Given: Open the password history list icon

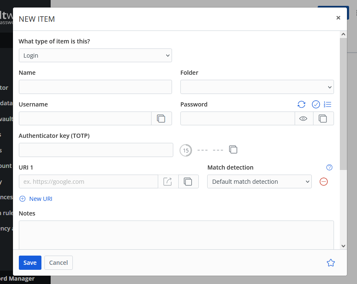Looking at the screenshot, I should pos(328,104).
